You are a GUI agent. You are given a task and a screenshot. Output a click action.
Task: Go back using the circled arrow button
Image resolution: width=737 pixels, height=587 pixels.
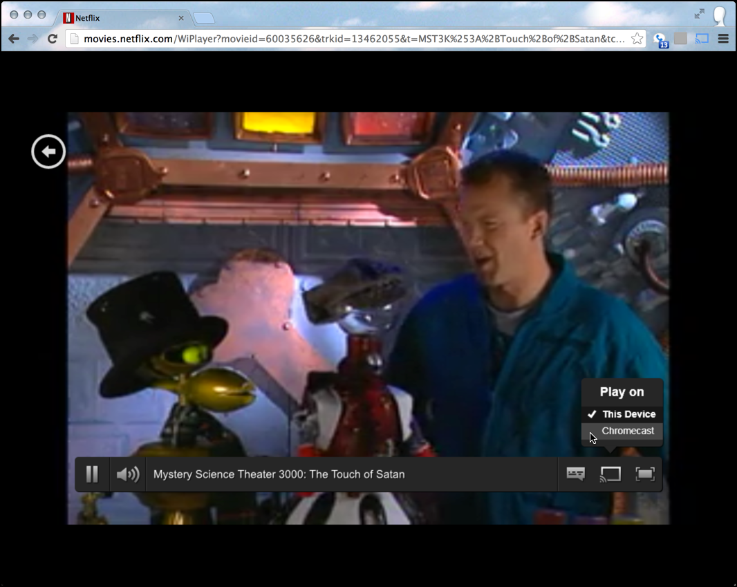(48, 151)
